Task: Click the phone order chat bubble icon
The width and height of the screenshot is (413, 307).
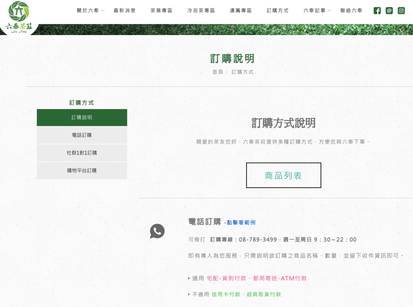Action: coord(157,231)
